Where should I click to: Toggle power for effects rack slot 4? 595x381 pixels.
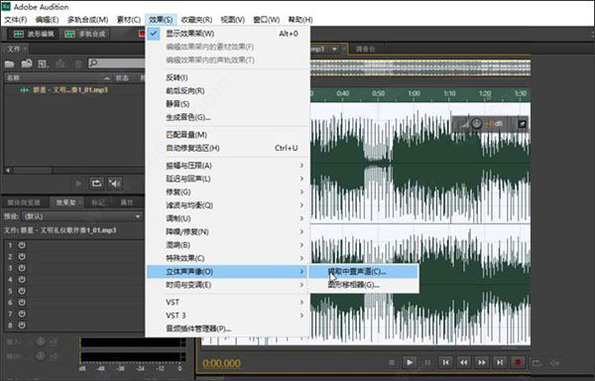pos(22,280)
